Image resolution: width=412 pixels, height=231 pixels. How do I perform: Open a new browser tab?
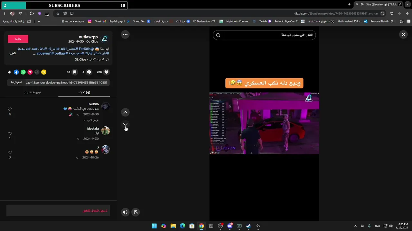pos(349,4)
